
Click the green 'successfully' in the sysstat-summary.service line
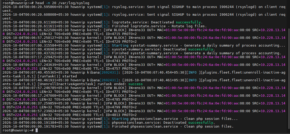pos(200,49)
